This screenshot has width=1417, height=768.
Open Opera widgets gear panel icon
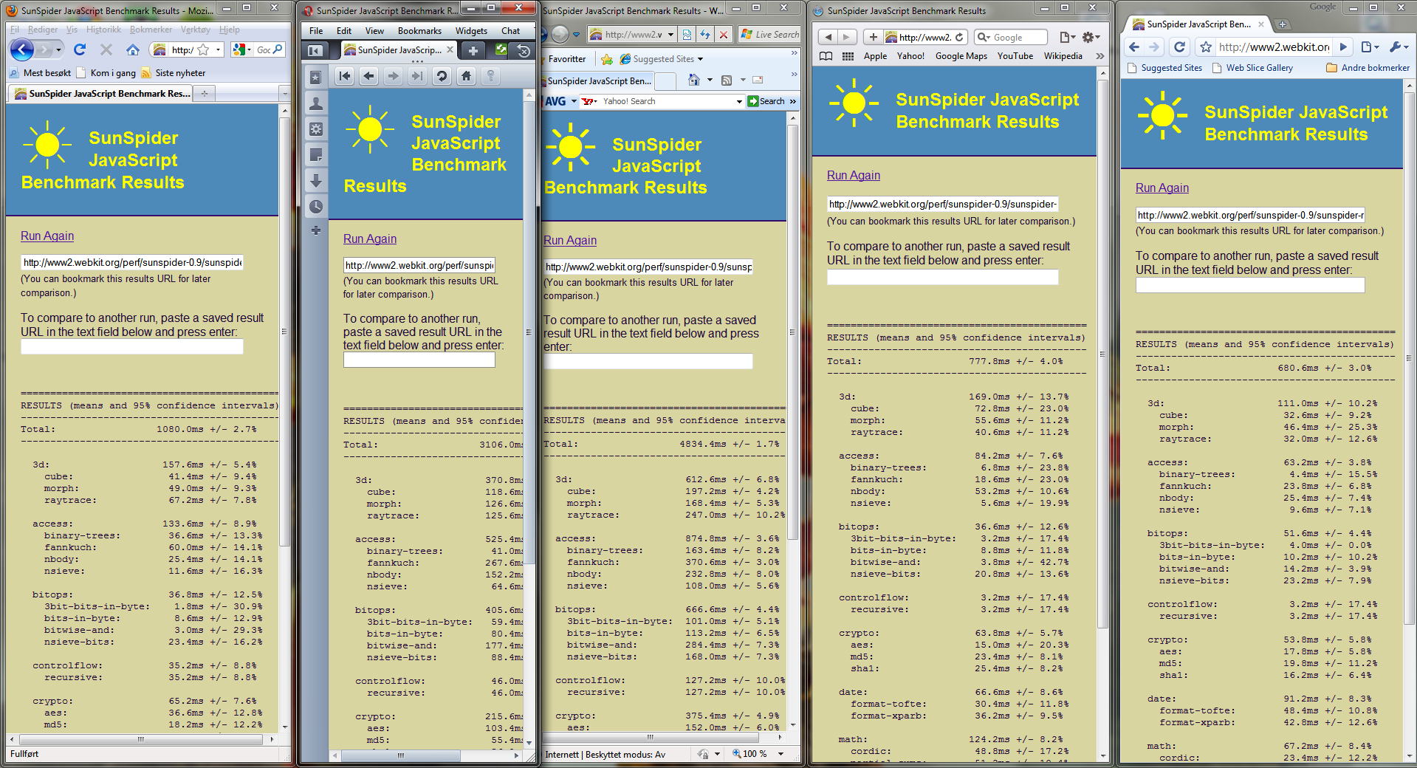pyautogui.click(x=316, y=129)
